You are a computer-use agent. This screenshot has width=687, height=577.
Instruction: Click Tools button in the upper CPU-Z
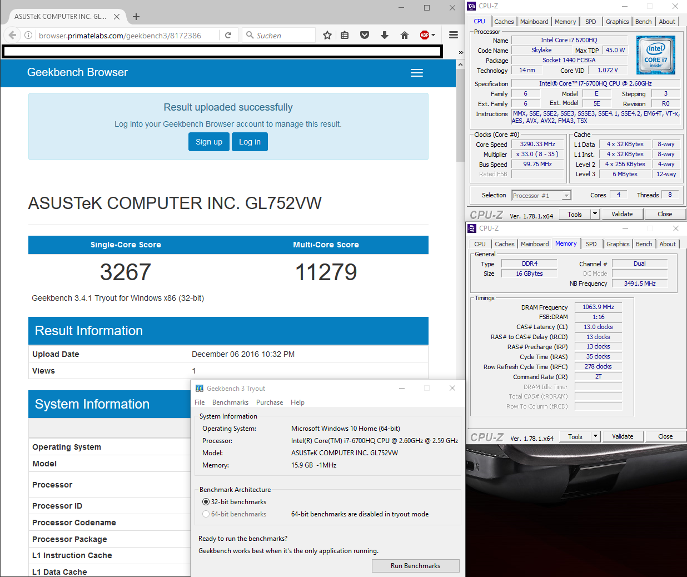[x=575, y=214]
